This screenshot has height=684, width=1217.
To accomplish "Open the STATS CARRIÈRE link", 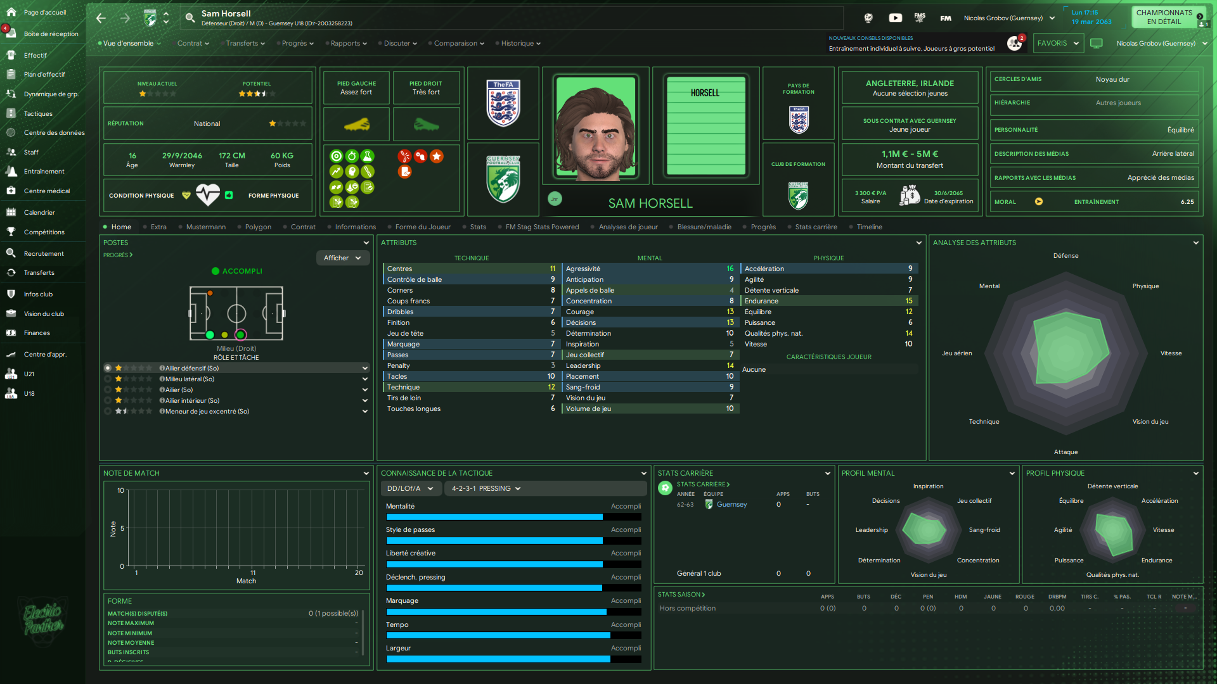I will [703, 484].
